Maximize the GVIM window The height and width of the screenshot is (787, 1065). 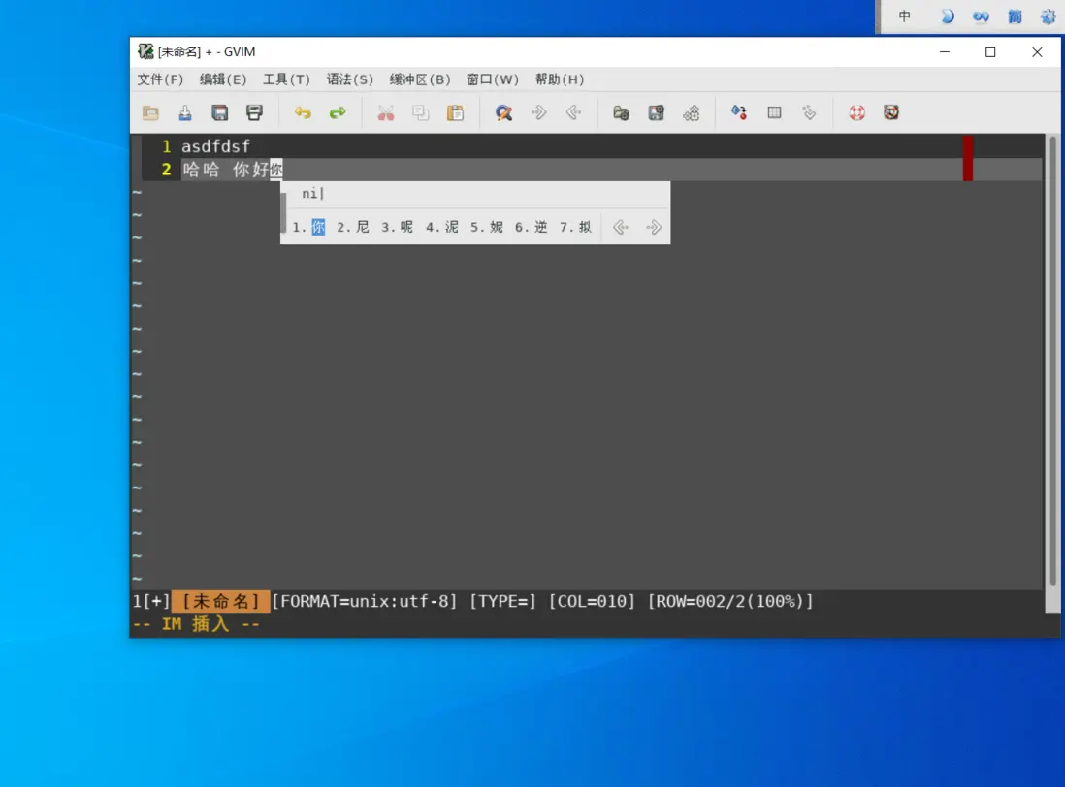990,52
